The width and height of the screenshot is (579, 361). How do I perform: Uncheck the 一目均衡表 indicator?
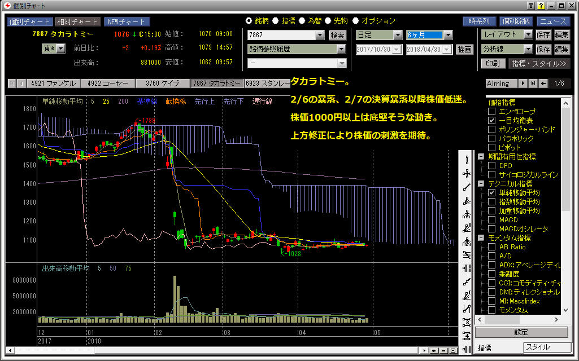(x=491, y=121)
